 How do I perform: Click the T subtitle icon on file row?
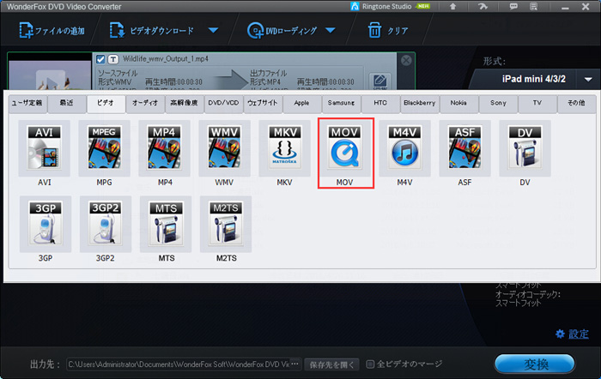[x=113, y=59]
